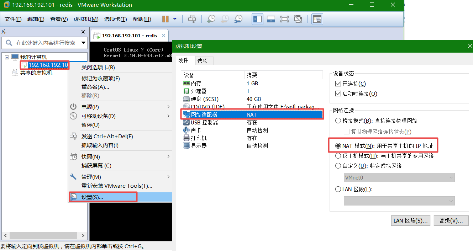Viewport: 473px width, 251px height.
Task: Expand the 管理(M) submenu
Action: pos(120,177)
